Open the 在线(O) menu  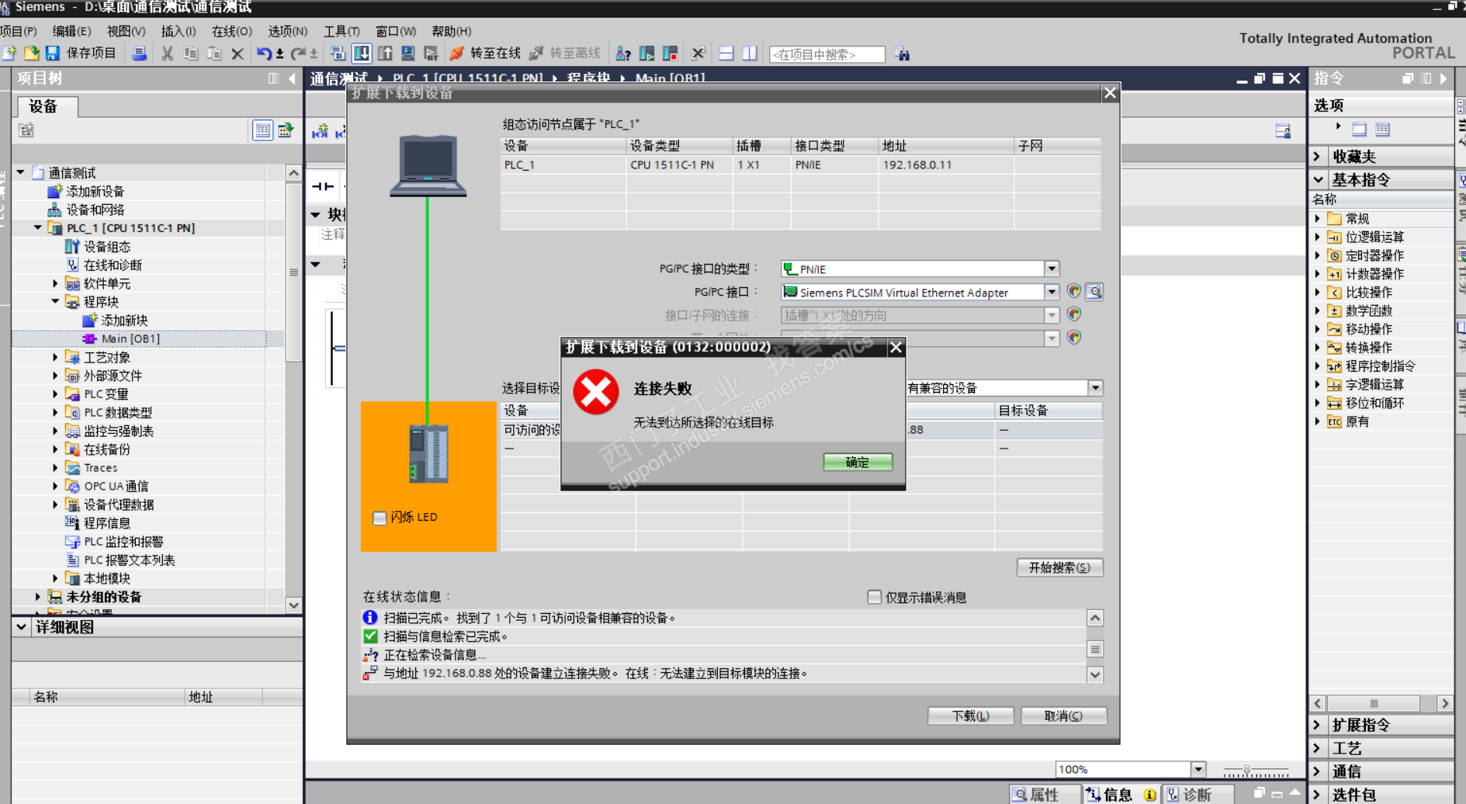point(231,31)
